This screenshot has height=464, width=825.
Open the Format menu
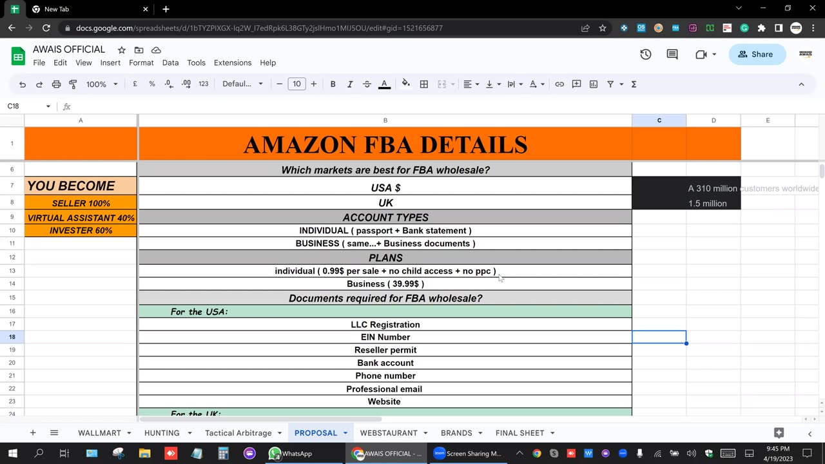141,63
